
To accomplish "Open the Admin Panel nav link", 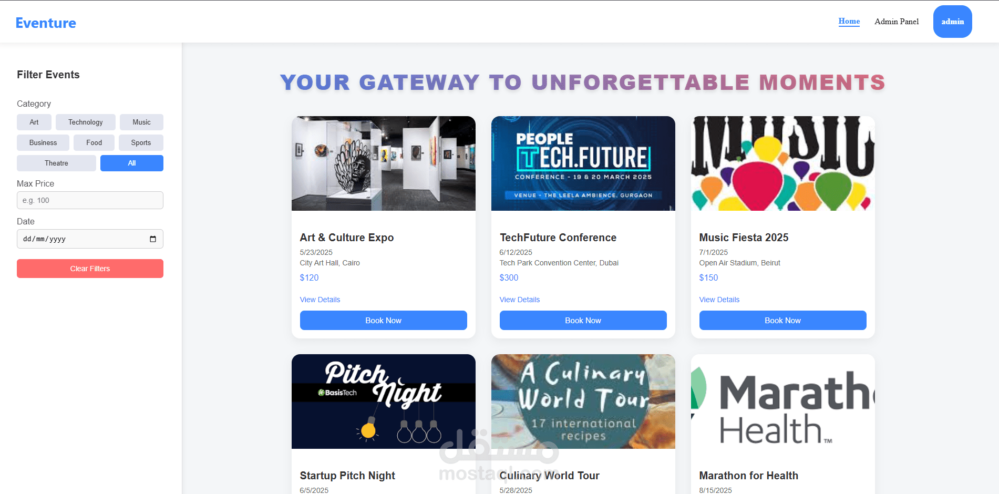I will (x=897, y=22).
